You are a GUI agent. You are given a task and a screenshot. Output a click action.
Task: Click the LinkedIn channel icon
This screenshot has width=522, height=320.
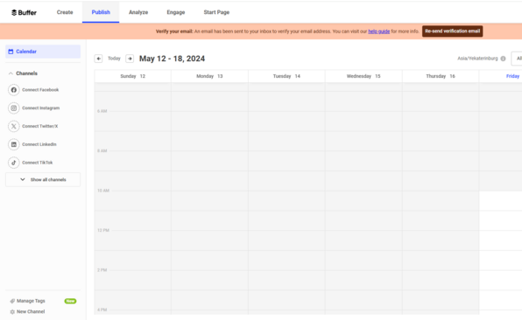14,144
